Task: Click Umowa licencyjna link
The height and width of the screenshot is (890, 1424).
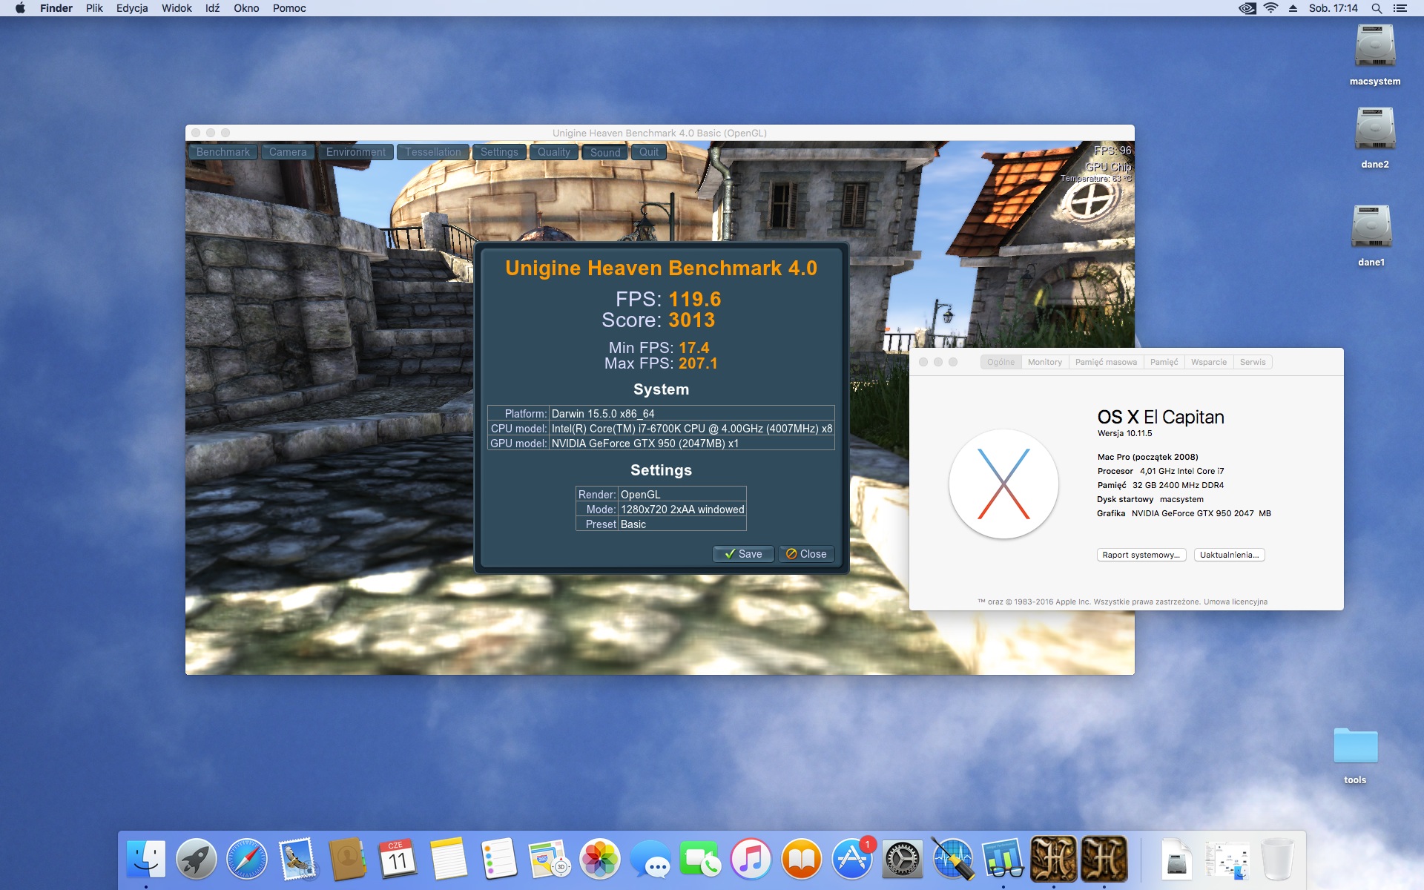Action: (1236, 601)
